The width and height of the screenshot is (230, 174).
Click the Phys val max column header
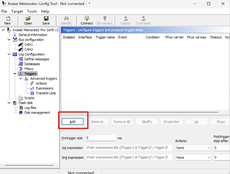[x=197, y=37]
